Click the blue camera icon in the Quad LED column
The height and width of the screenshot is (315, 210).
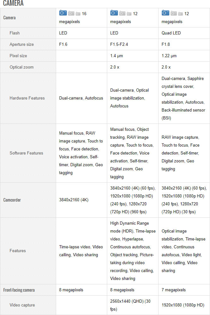[166, 13]
